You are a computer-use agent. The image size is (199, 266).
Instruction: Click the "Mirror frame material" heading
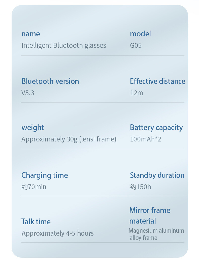(150, 215)
